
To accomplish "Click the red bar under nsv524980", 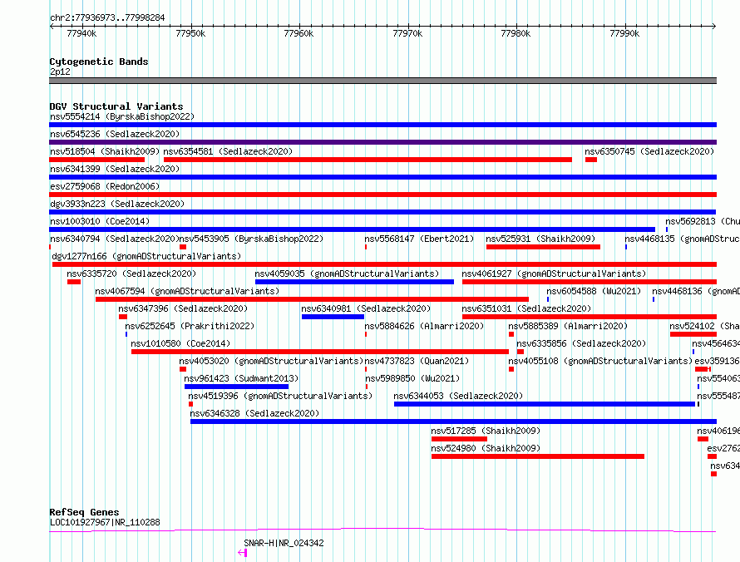I will tap(537, 456).
